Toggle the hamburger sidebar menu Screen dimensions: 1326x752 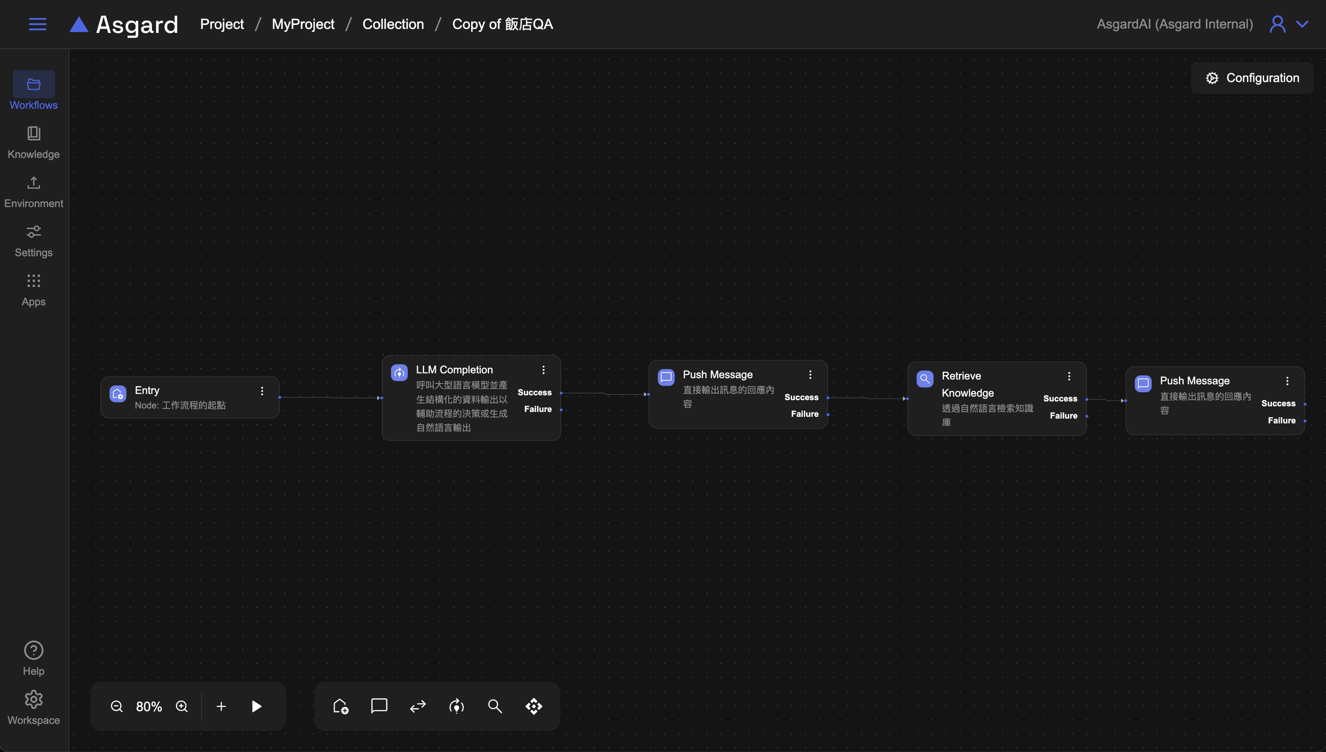pyautogui.click(x=37, y=24)
